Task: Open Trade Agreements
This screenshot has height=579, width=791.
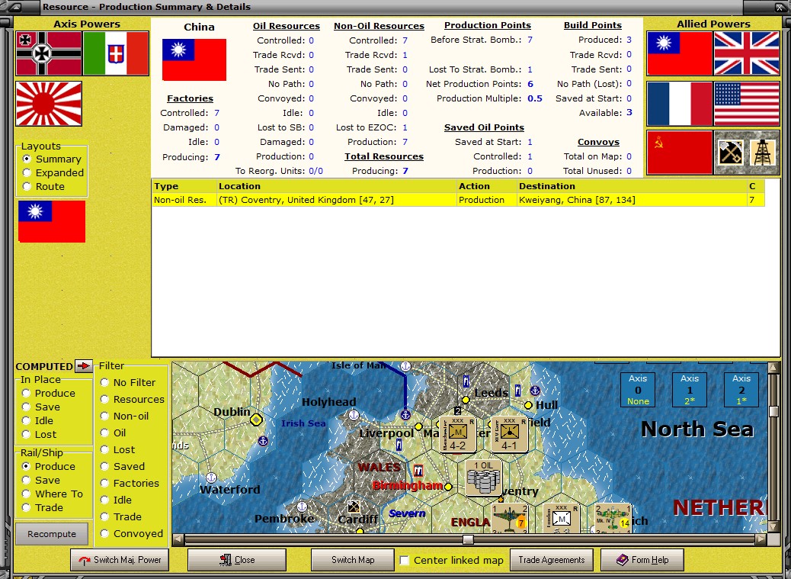Action: (x=552, y=560)
